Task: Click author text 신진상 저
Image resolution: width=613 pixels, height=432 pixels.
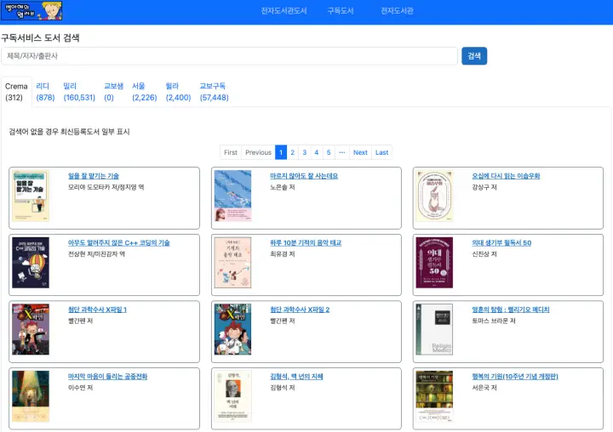Action: click(x=484, y=254)
